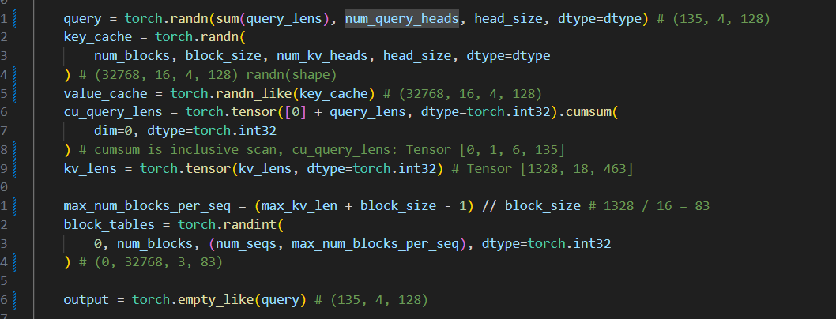Viewport: 836px width, 319px height.
Task: Click the '# (0, 32768, 3, 83)' comment
Action: (150, 262)
